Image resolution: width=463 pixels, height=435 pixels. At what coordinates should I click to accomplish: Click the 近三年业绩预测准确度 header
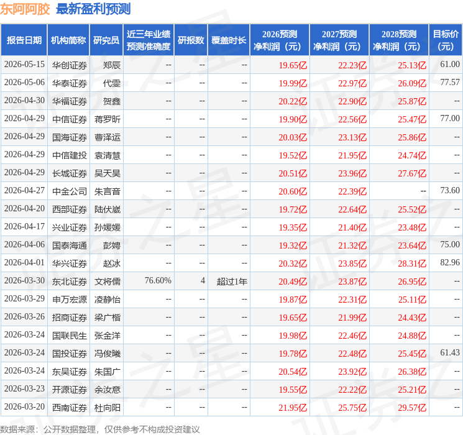149,40
